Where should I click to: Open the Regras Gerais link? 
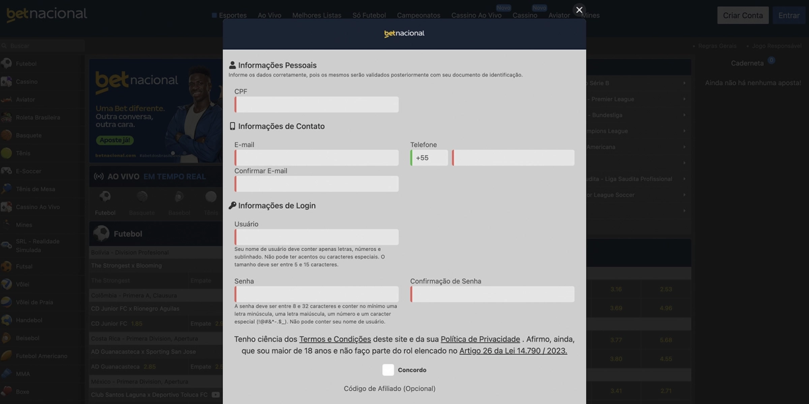click(717, 46)
